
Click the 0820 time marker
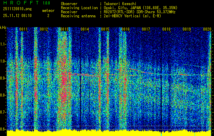[x=207, y=29]
